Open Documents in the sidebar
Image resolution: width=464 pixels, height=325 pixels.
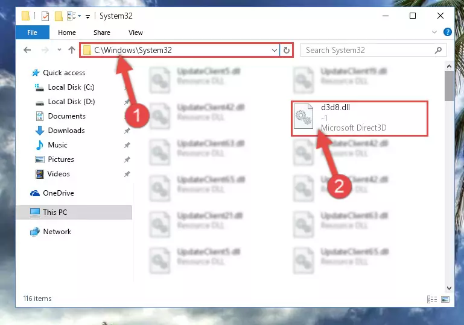tap(66, 116)
